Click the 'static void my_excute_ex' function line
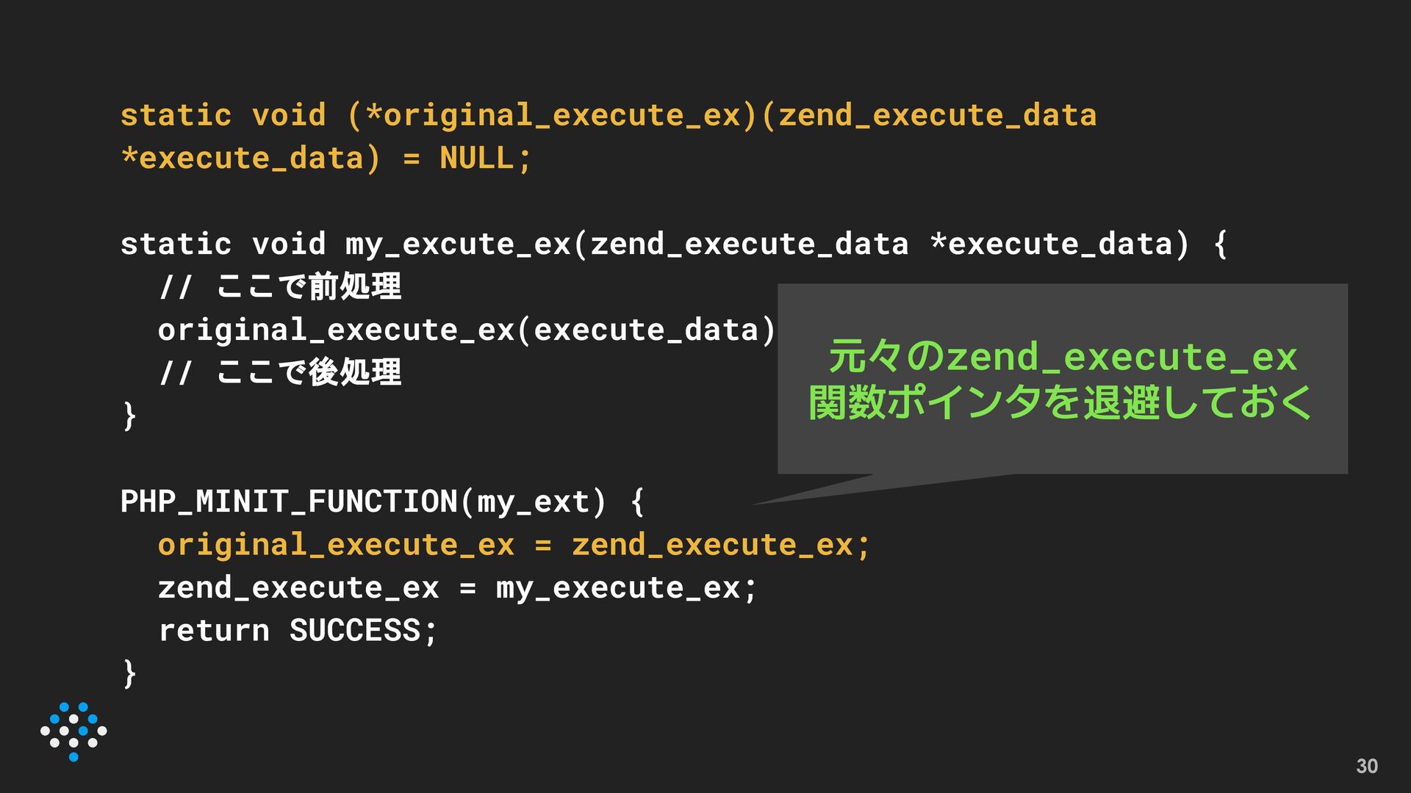 coord(672,244)
